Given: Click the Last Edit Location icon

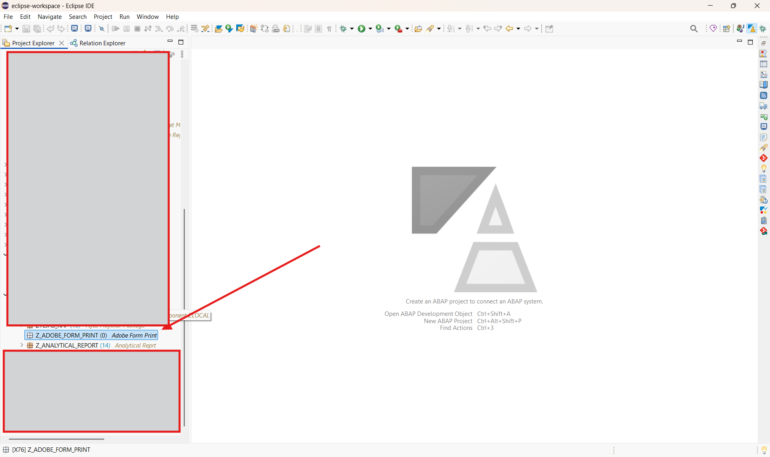Looking at the screenshot, I should 487,28.
